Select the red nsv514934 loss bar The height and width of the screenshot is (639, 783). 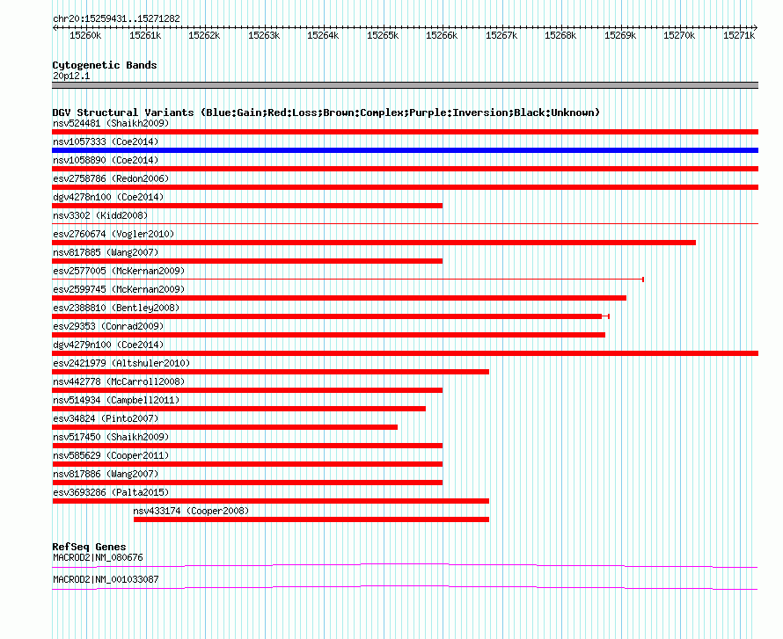point(238,409)
